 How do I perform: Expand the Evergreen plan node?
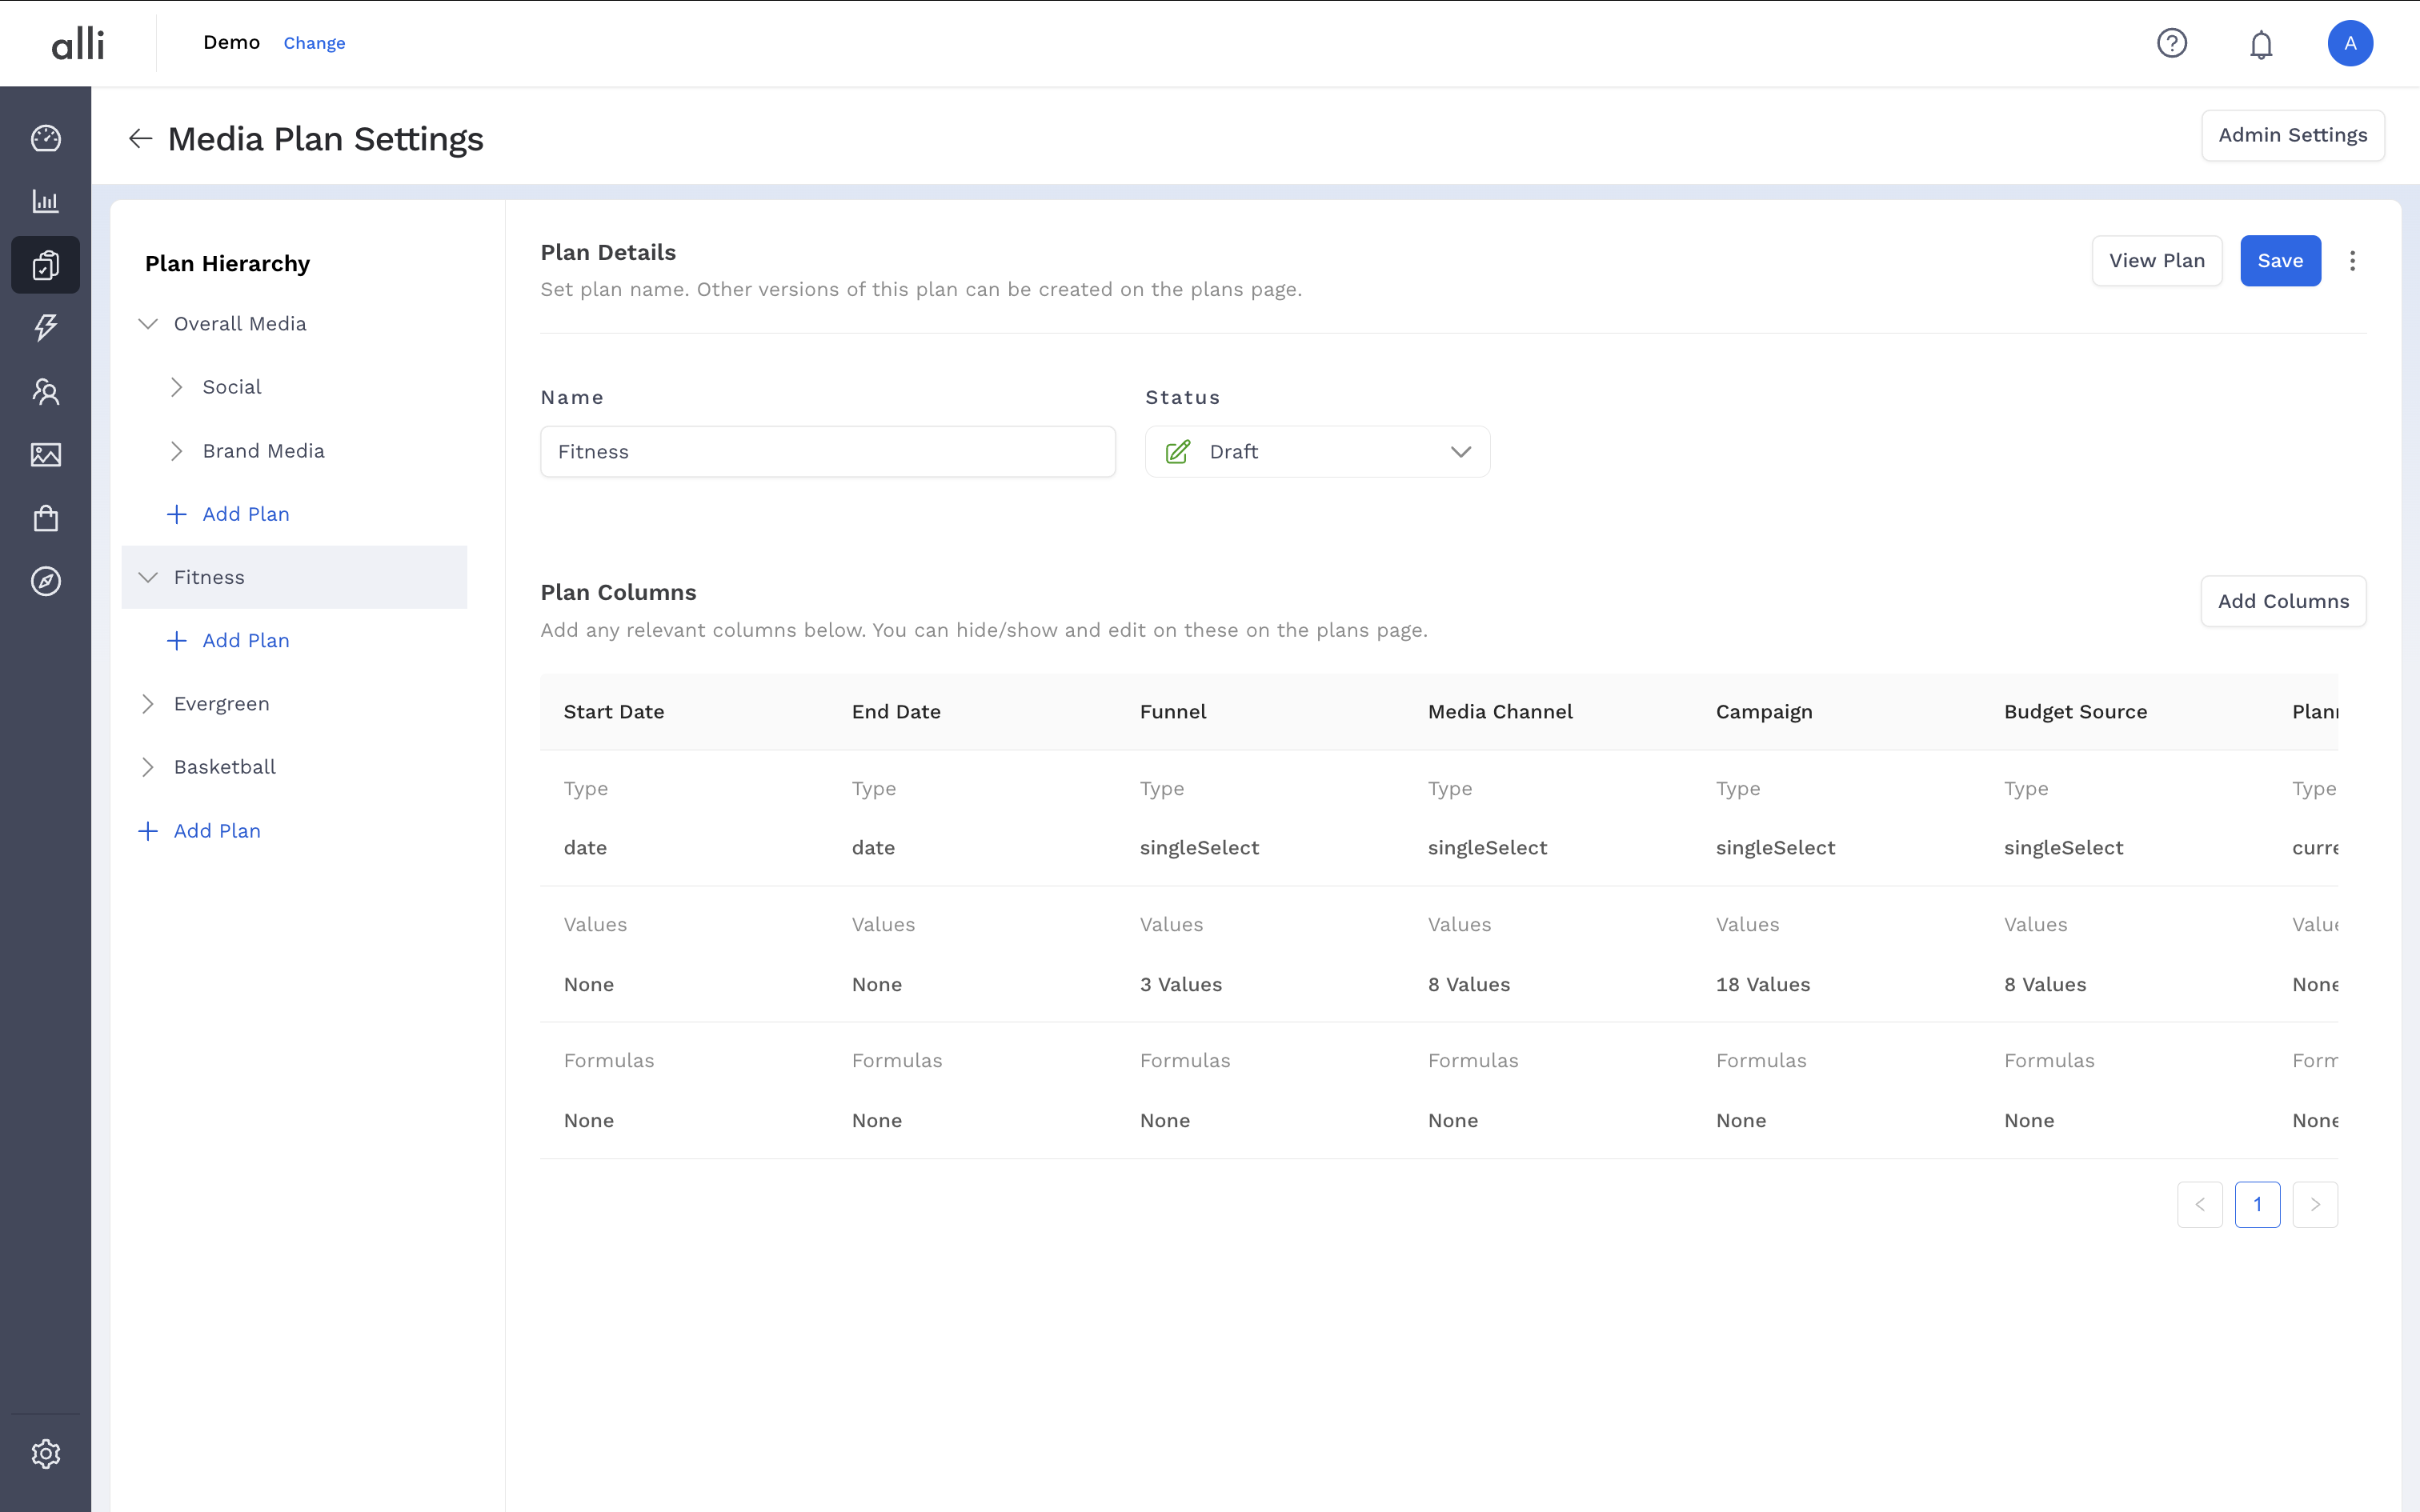[148, 704]
